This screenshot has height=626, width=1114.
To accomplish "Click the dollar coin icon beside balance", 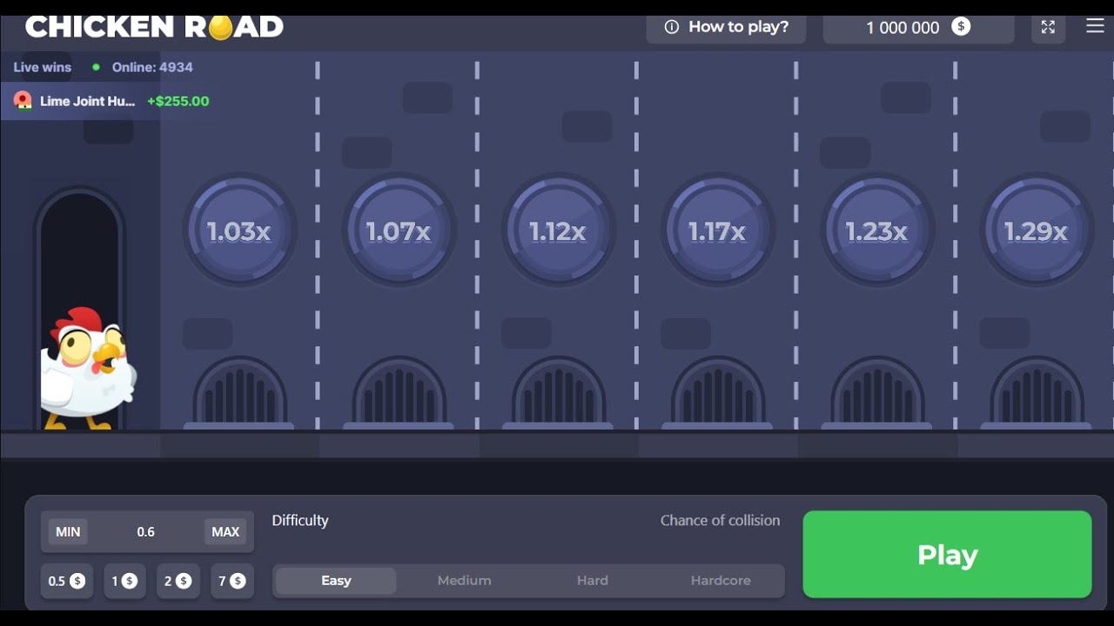I will click(x=961, y=27).
